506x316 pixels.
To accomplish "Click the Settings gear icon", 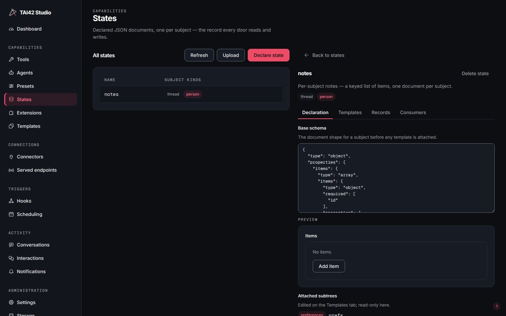I will tap(11, 303).
